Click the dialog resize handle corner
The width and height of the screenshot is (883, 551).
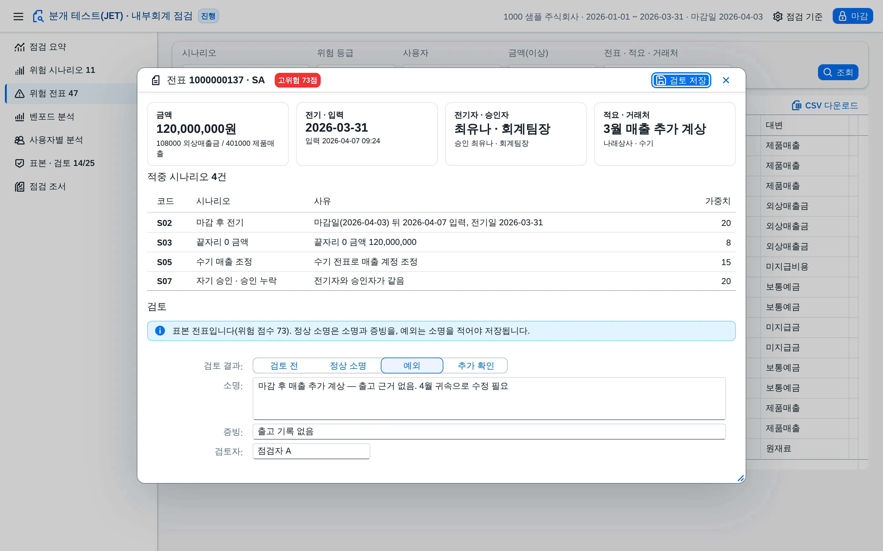pyautogui.click(x=740, y=478)
